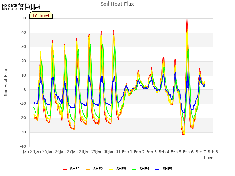235x176 pixels.
Task: Toggle the SHF5 legend label
Action: [167, 169]
